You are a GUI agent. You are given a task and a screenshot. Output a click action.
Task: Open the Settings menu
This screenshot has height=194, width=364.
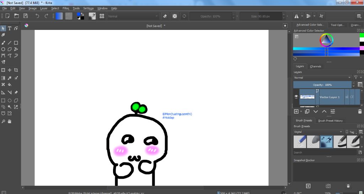point(89,8)
